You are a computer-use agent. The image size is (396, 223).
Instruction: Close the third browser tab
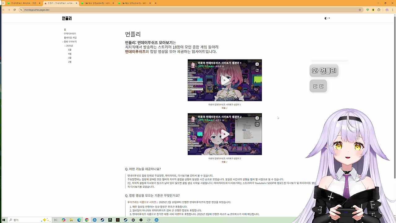113,3
